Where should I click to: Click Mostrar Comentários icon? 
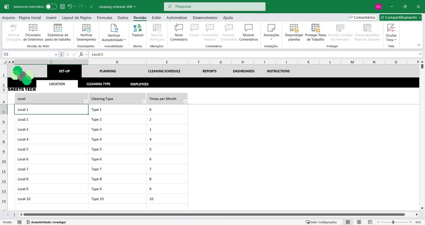[x=248, y=28]
